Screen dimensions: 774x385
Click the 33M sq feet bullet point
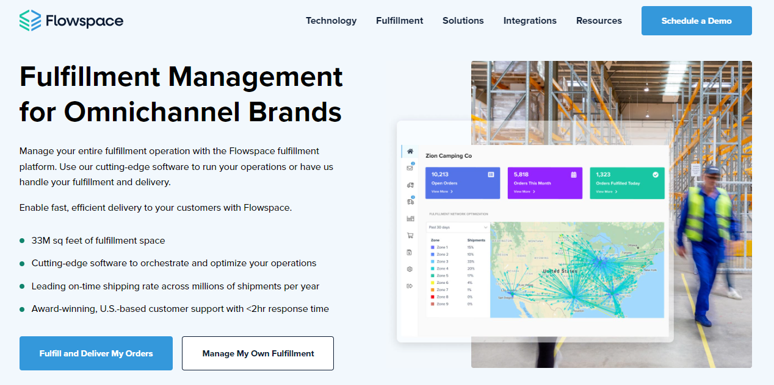point(98,241)
